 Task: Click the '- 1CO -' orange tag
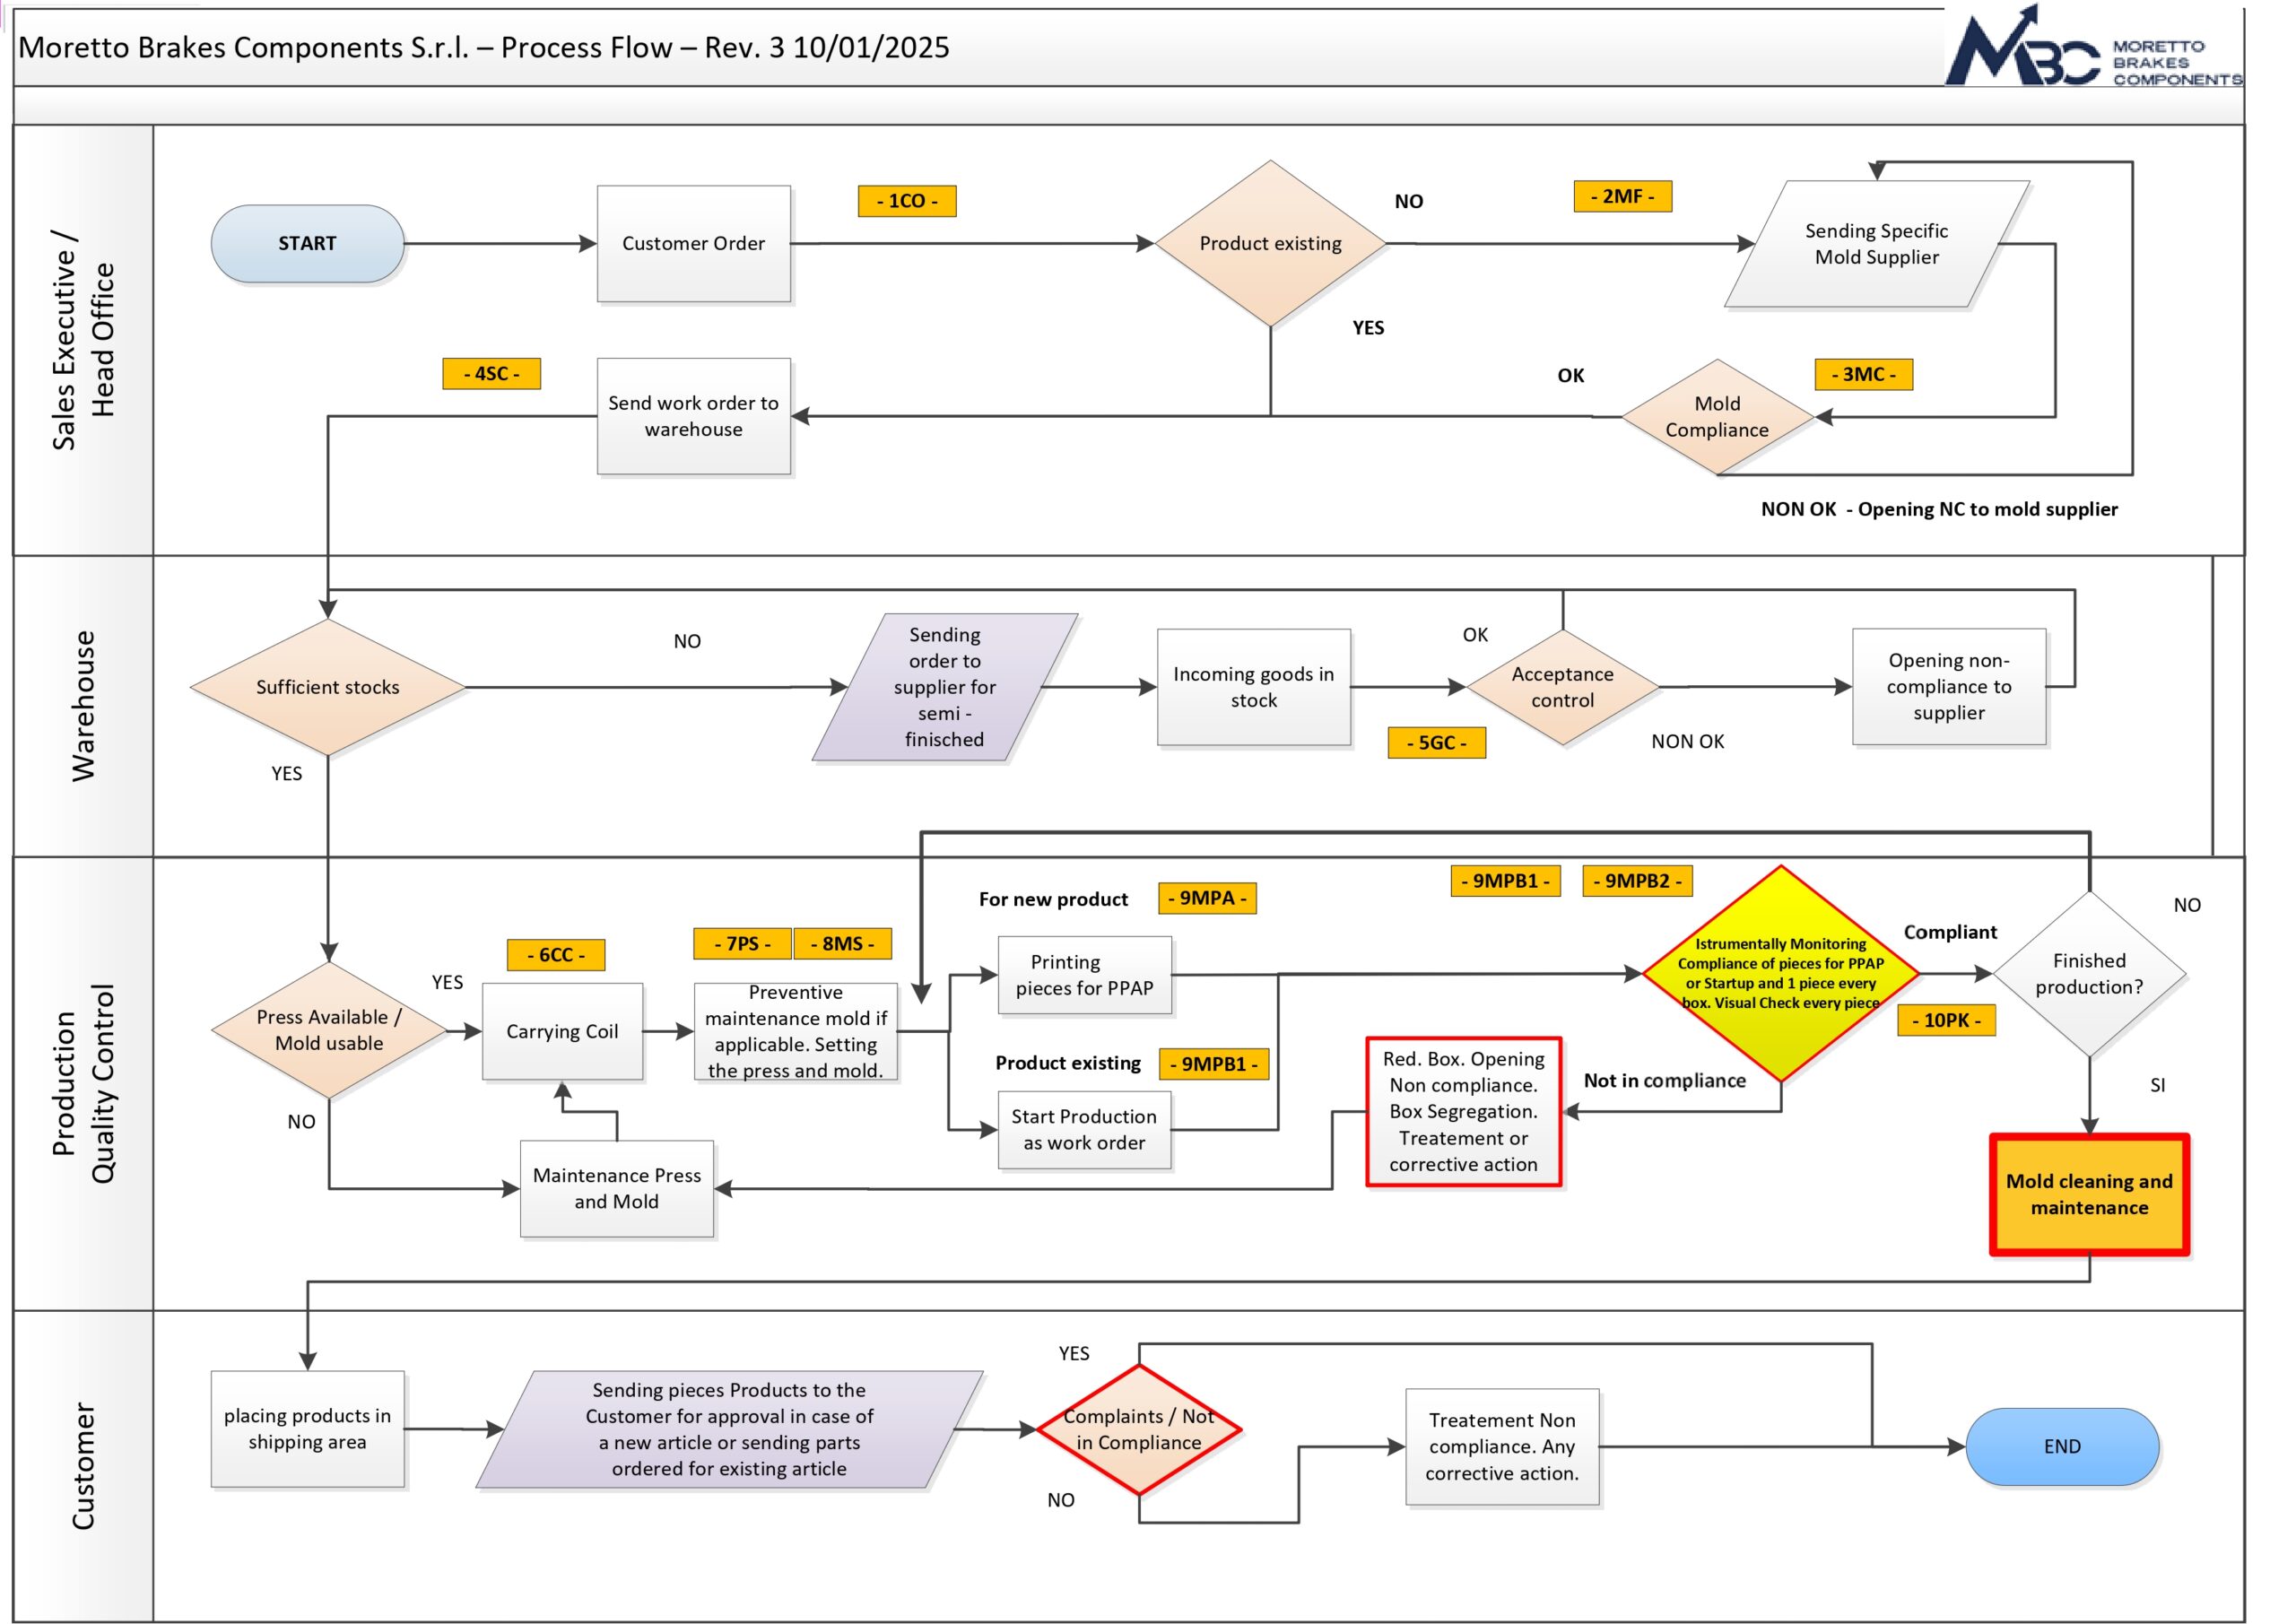907,200
